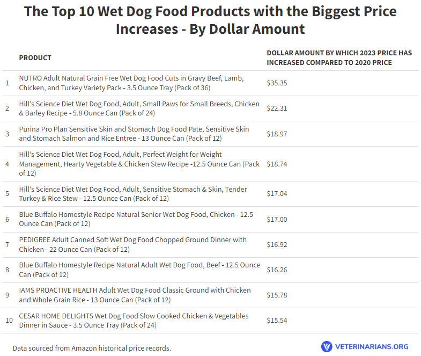Screen dimensions: 421x356
Task: Select the PRODUCT column header
Action: pos(35,58)
